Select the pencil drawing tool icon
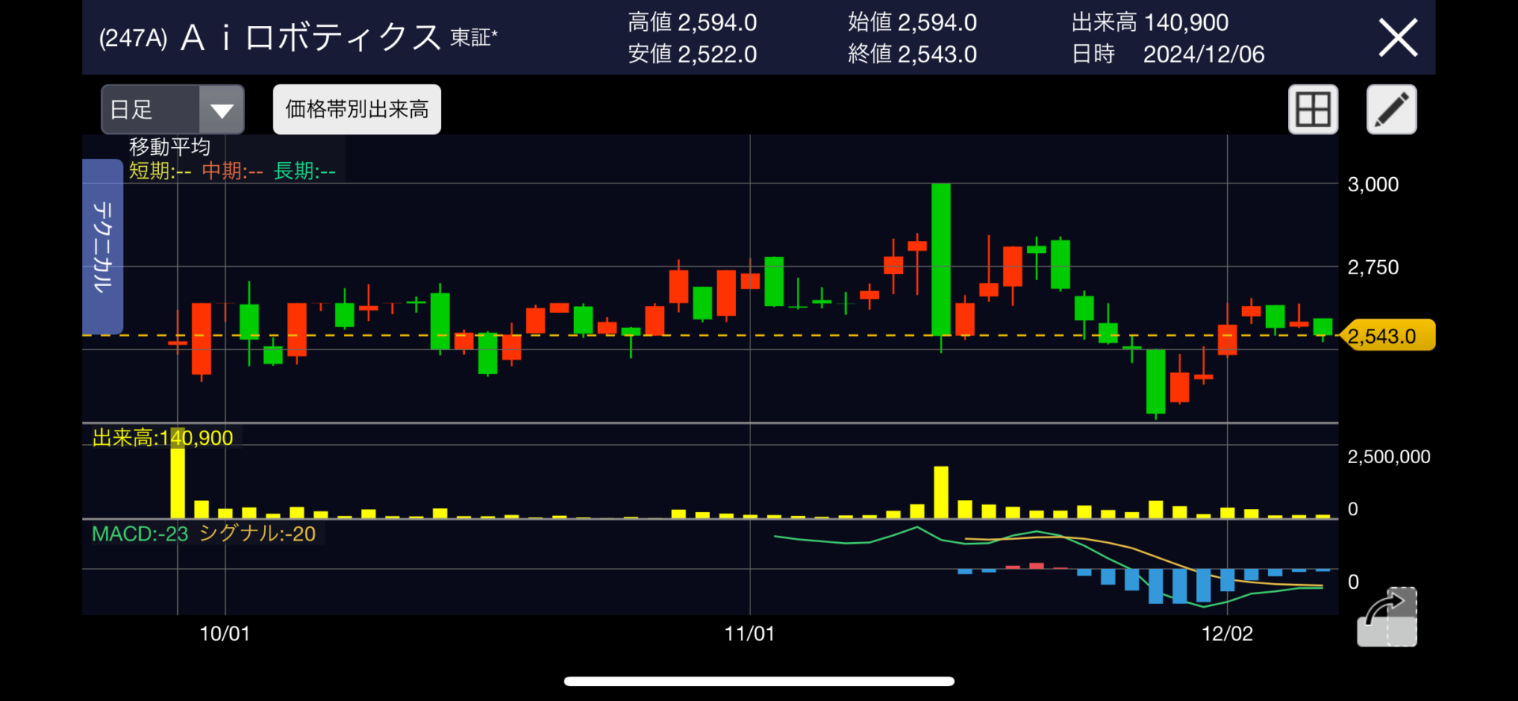Viewport: 1518px width, 701px height. [x=1391, y=109]
